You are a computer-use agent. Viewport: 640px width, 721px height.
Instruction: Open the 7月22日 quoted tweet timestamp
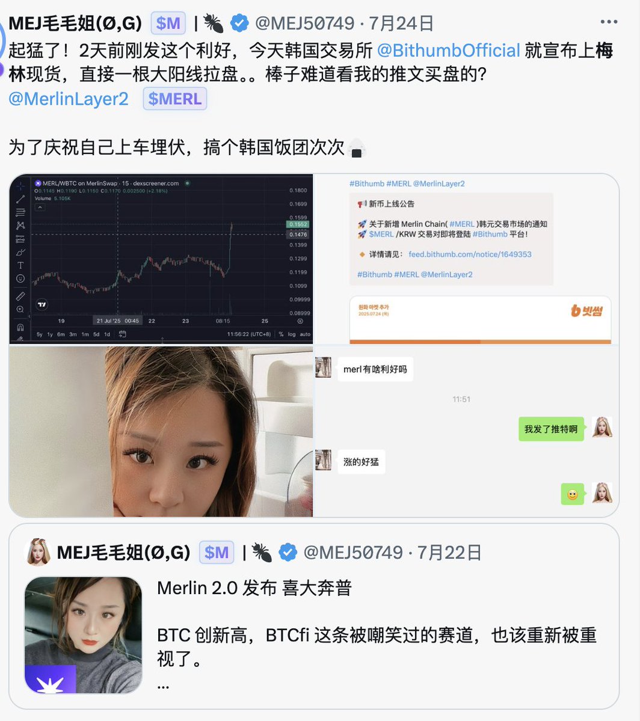tap(449, 552)
